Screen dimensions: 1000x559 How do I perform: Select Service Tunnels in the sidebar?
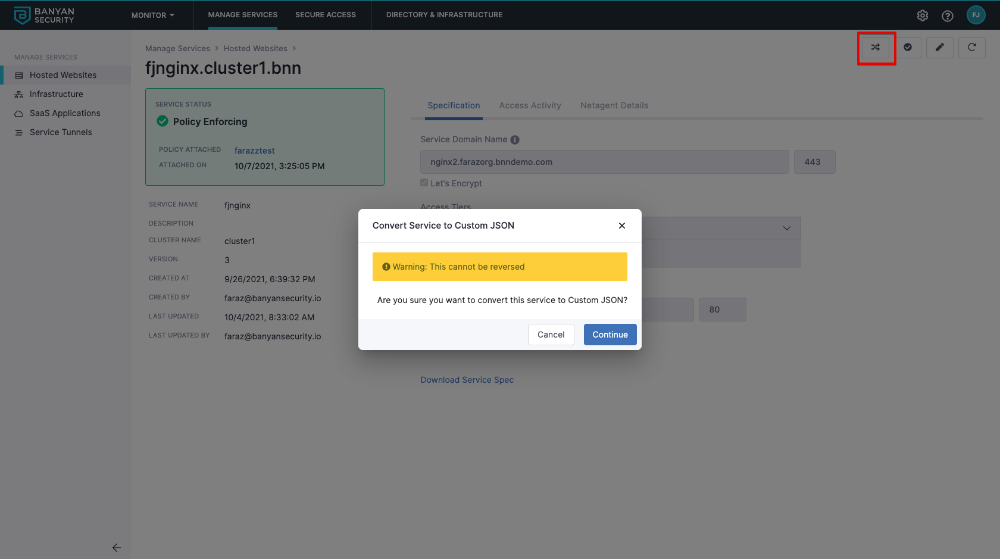(61, 132)
